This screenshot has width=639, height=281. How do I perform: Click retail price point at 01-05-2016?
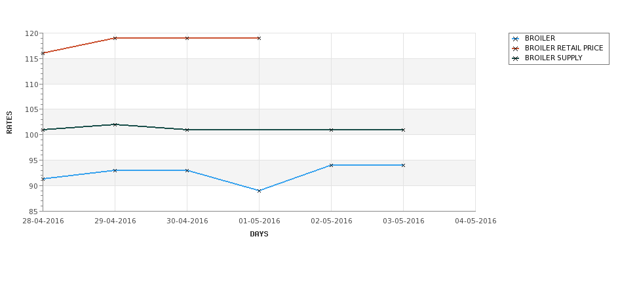(x=259, y=38)
